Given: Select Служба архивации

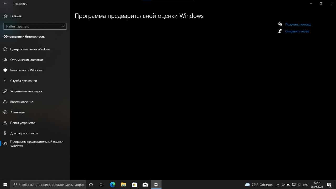Looking at the screenshot, I should coord(35,81).
